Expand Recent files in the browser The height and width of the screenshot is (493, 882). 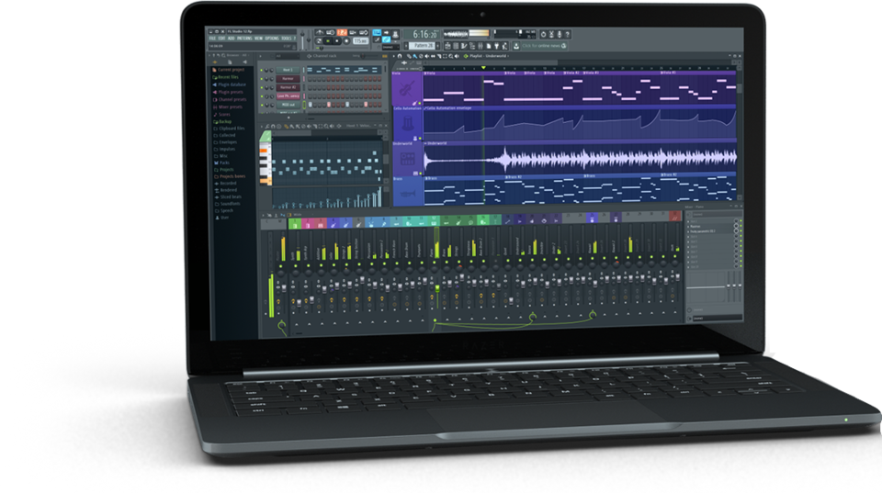225,77
